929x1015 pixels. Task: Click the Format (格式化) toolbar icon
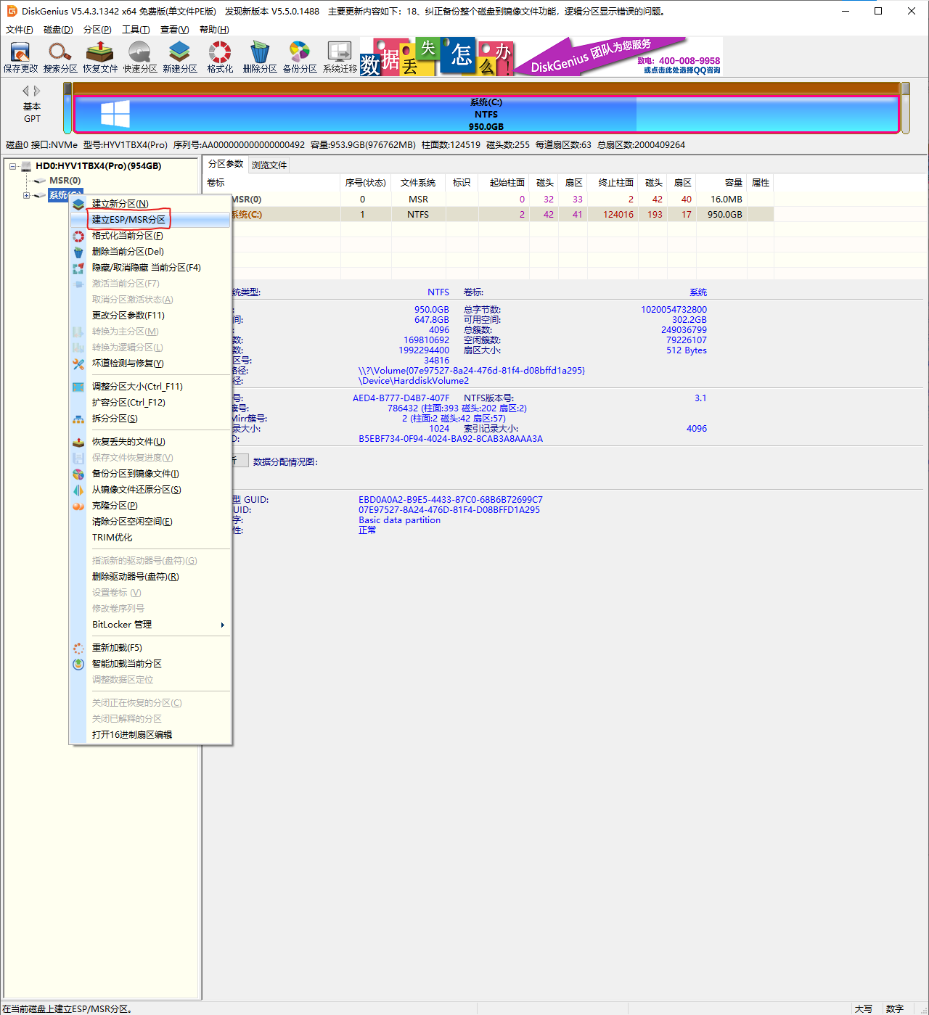(220, 57)
